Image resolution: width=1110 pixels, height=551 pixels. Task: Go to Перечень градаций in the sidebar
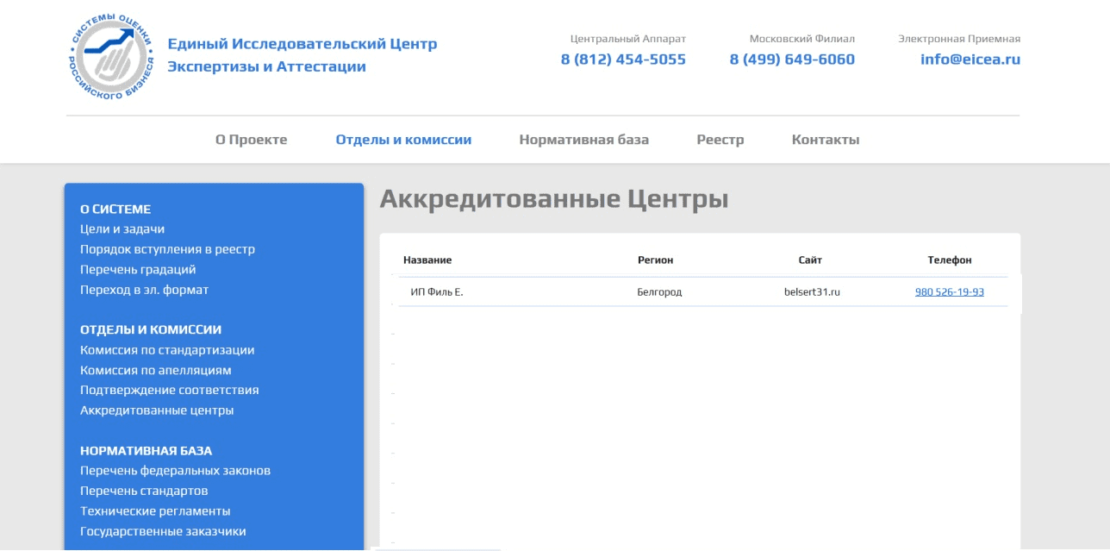138,270
